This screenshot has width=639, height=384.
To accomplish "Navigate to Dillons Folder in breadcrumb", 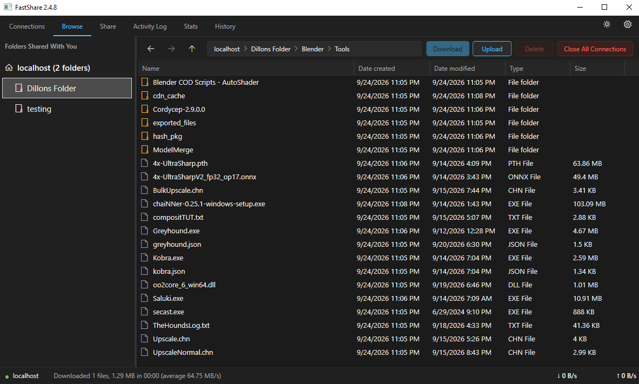I will [x=271, y=49].
